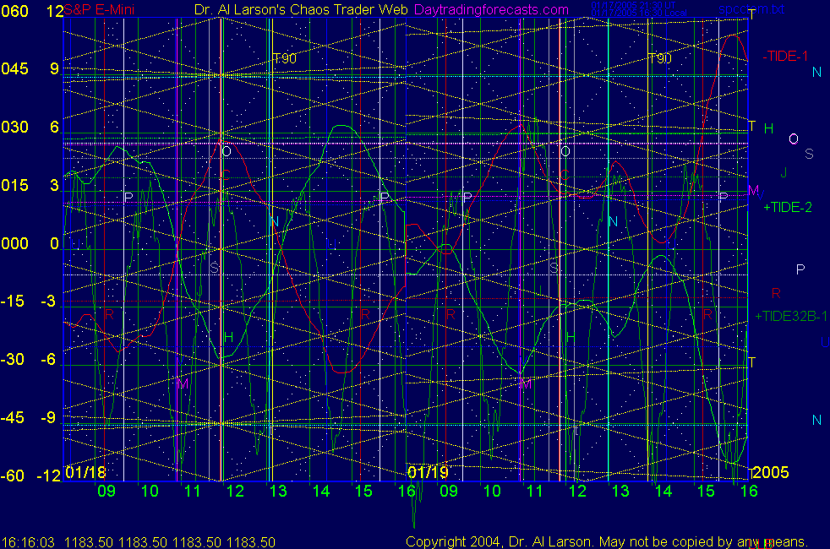The height and width of the screenshot is (549, 830).
Task: Click the green 'J' legend letter
Action: 784,172
